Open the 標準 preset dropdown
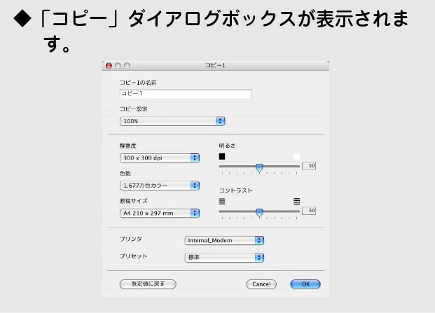The height and width of the screenshot is (313, 435). (x=224, y=258)
